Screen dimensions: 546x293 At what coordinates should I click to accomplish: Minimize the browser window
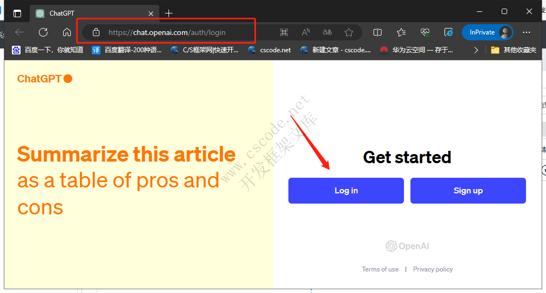[x=480, y=11]
